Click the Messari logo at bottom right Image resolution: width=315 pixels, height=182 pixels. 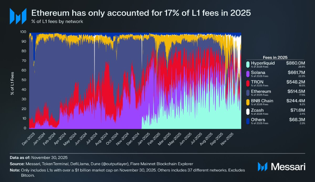[281, 167]
